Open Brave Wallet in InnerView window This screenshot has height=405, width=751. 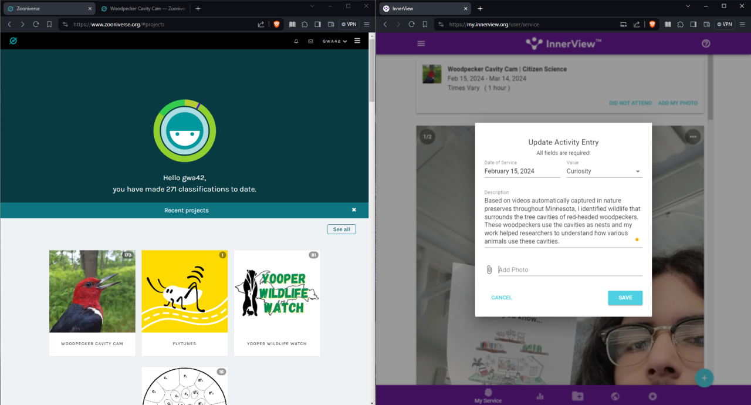point(706,24)
